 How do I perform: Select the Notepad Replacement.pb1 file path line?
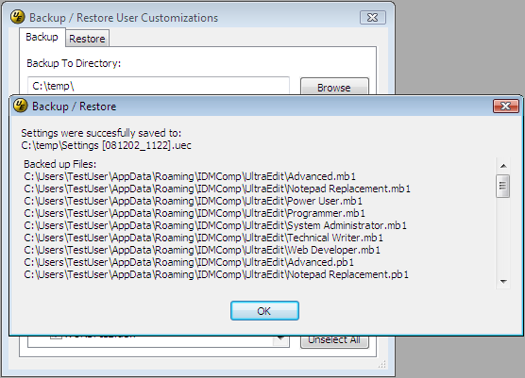pos(216,274)
